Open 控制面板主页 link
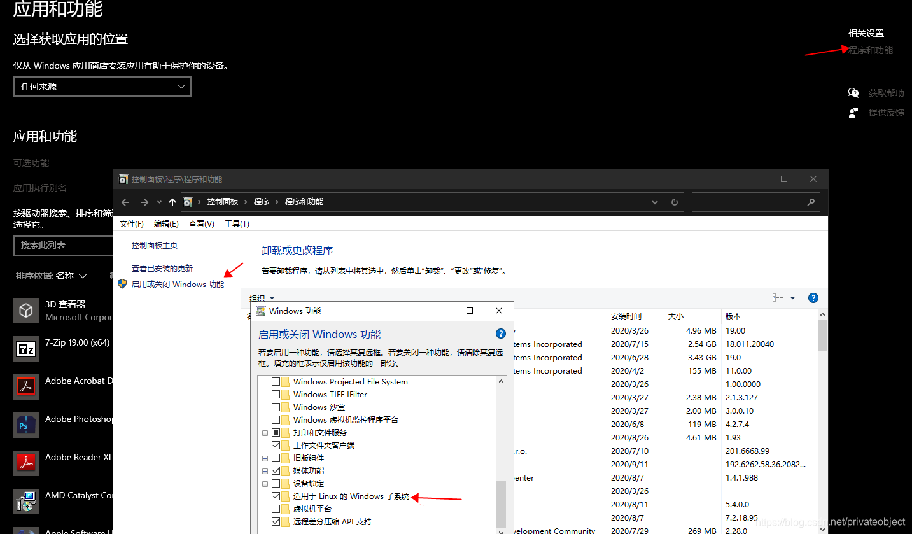Image resolution: width=912 pixels, height=534 pixels. pyautogui.click(x=155, y=245)
